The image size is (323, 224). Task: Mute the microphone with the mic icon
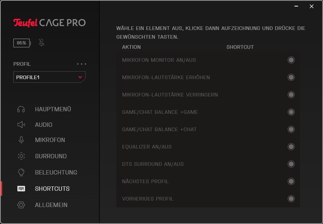(41, 43)
